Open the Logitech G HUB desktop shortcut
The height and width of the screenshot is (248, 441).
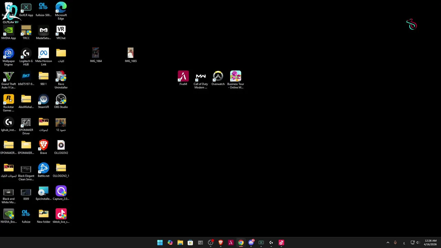[x=26, y=57]
